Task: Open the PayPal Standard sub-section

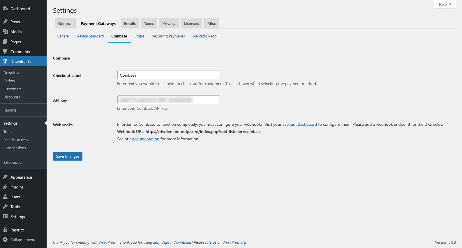Action: (91, 36)
